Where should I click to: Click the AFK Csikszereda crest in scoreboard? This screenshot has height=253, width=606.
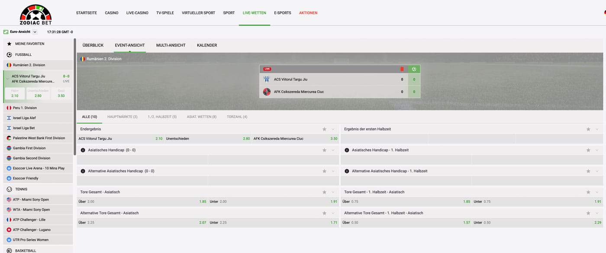(x=267, y=92)
